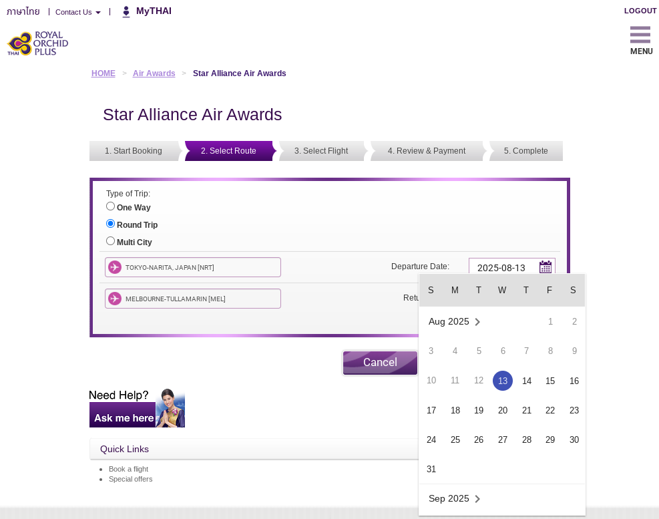The height and width of the screenshot is (519, 659).
Task: Pick August 22 in the calendar
Action: [x=550, y=410]
